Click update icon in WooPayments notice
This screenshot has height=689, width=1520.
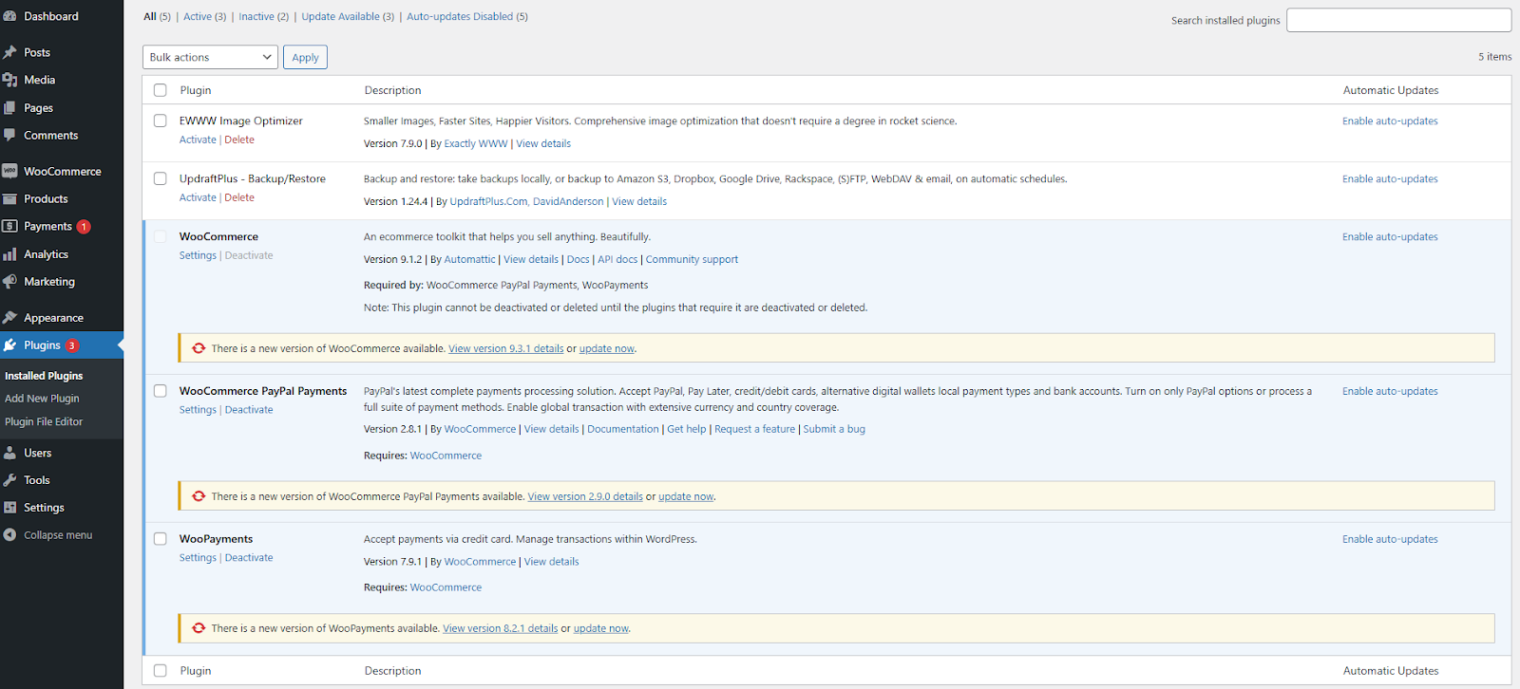click(x=199, y=628)
